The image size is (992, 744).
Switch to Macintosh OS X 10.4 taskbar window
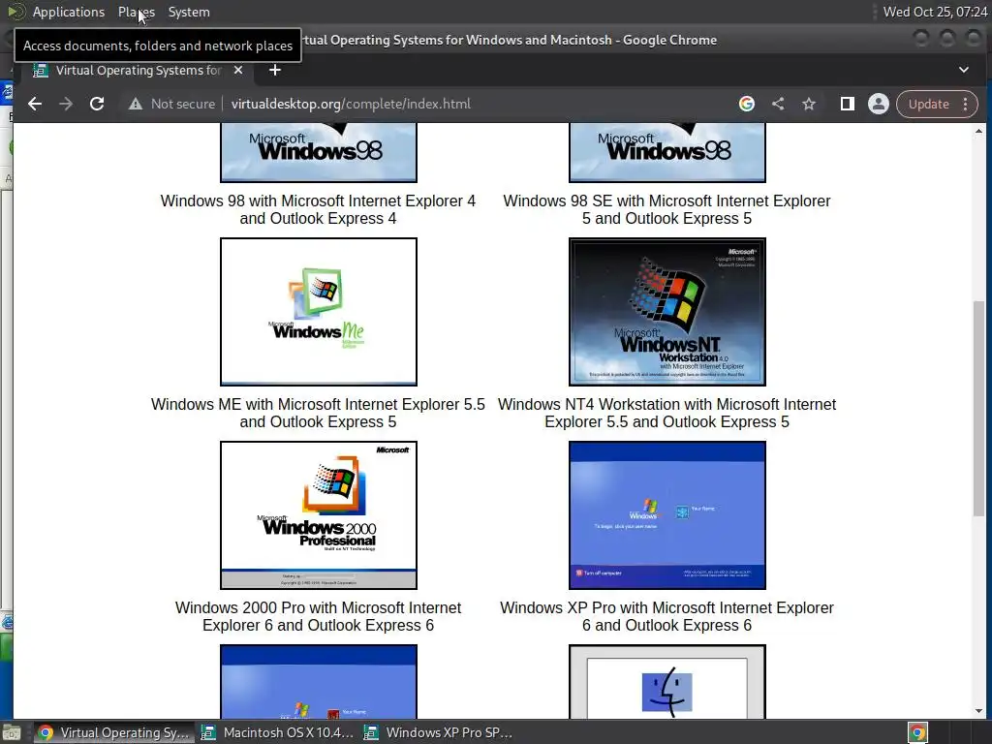(x=277, y=732)
